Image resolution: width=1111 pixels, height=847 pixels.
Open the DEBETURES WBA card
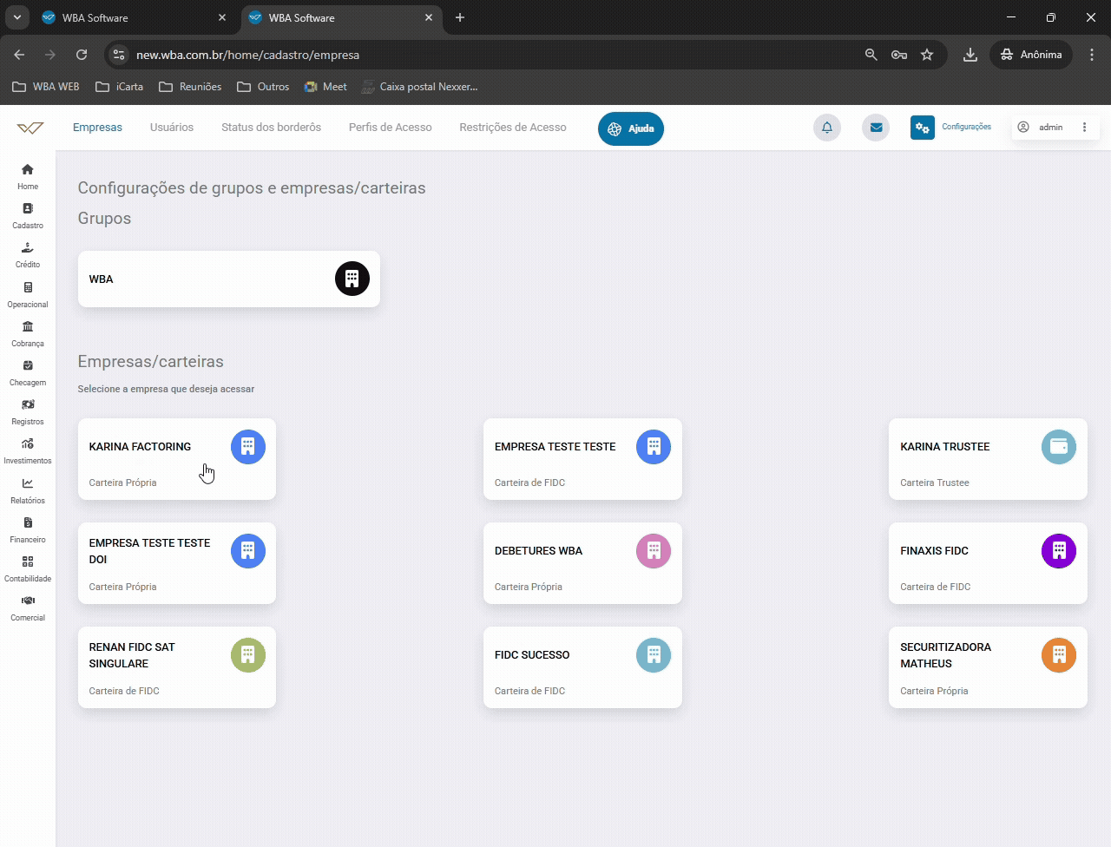[582, 563]
